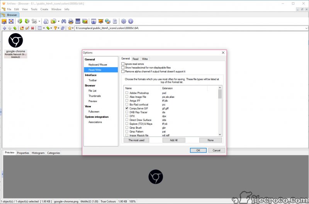Screen dimensions: 309x204
Task: Open the Create menu
Action: point(44,9)
